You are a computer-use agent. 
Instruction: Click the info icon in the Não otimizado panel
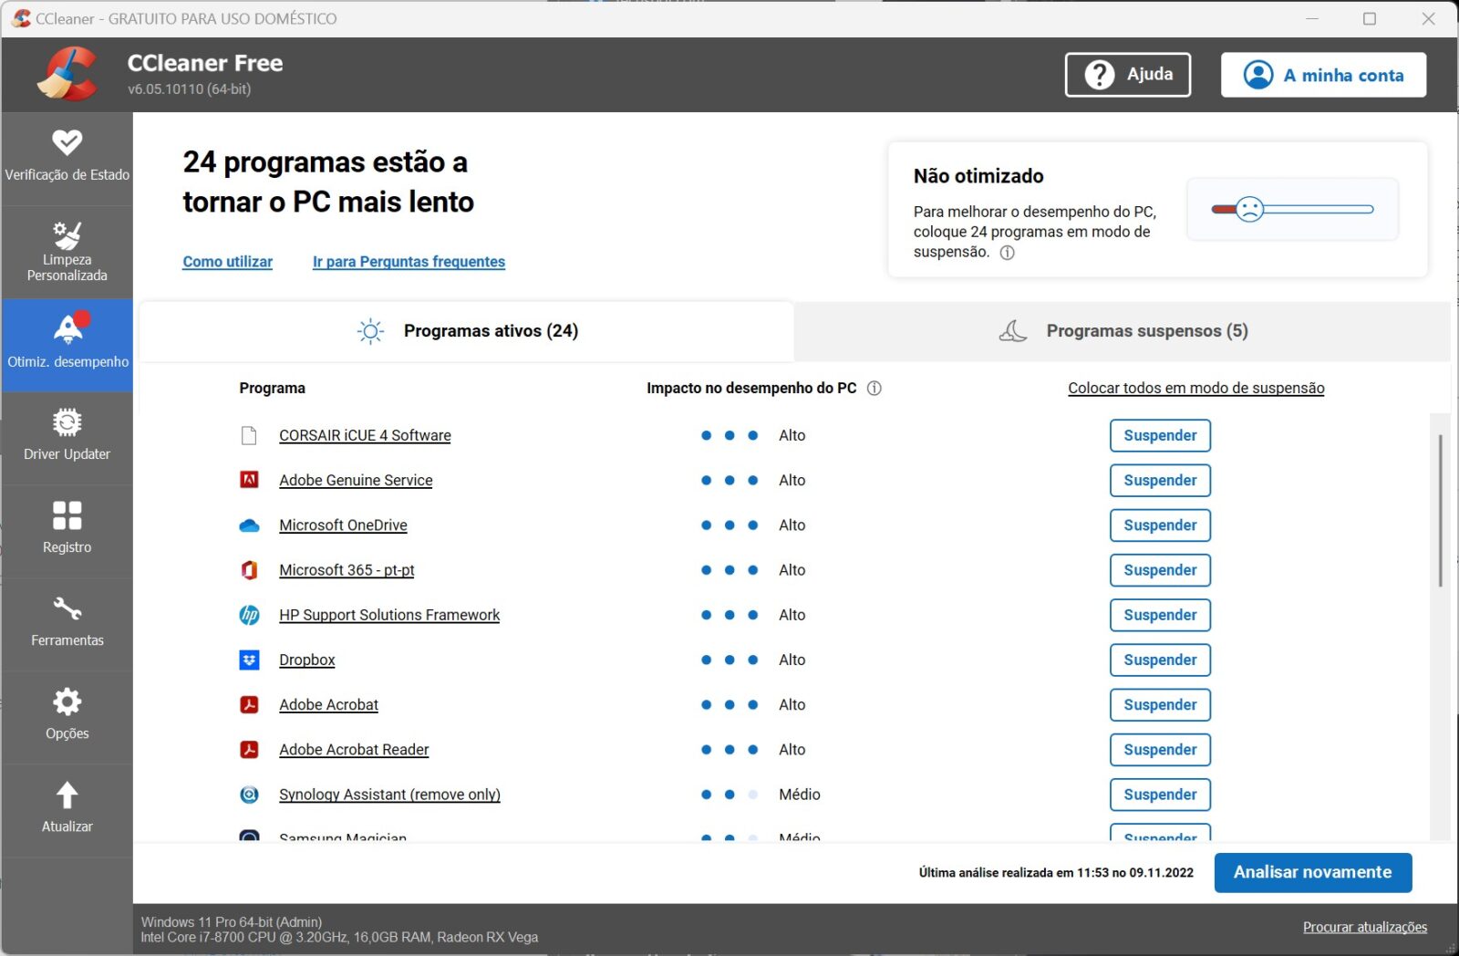click(x=1007, y=253)
